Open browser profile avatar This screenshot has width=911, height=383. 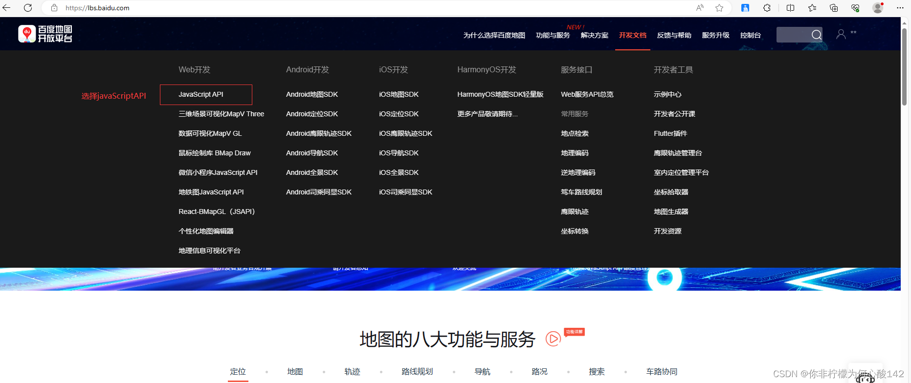(878, 8)
